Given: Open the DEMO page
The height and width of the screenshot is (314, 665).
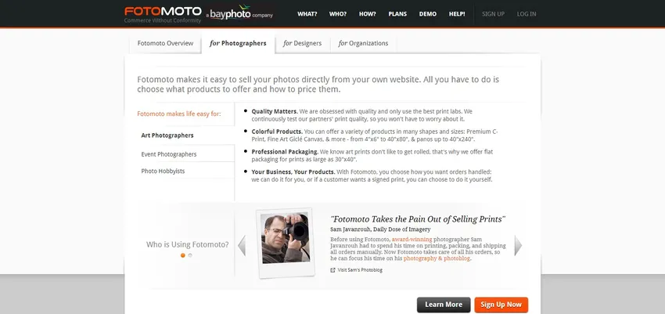Looking at the screenshot, I should (427, 14).
